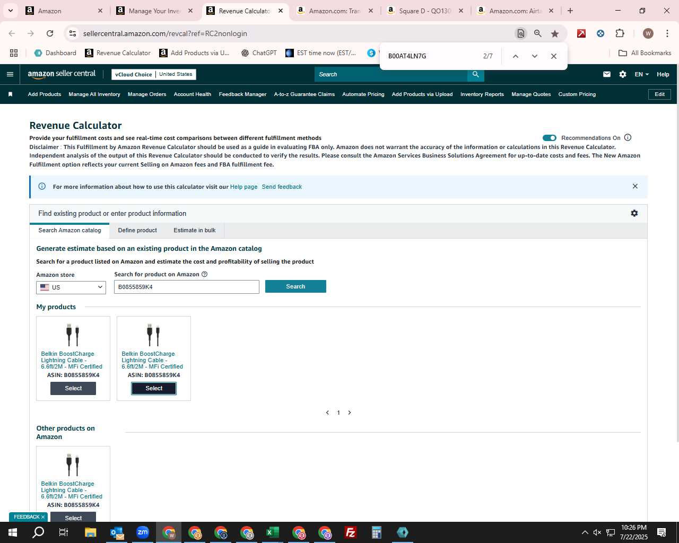Click the Recommendations info icon
This screenshot has width=679, height=543.
coord(628,138)
